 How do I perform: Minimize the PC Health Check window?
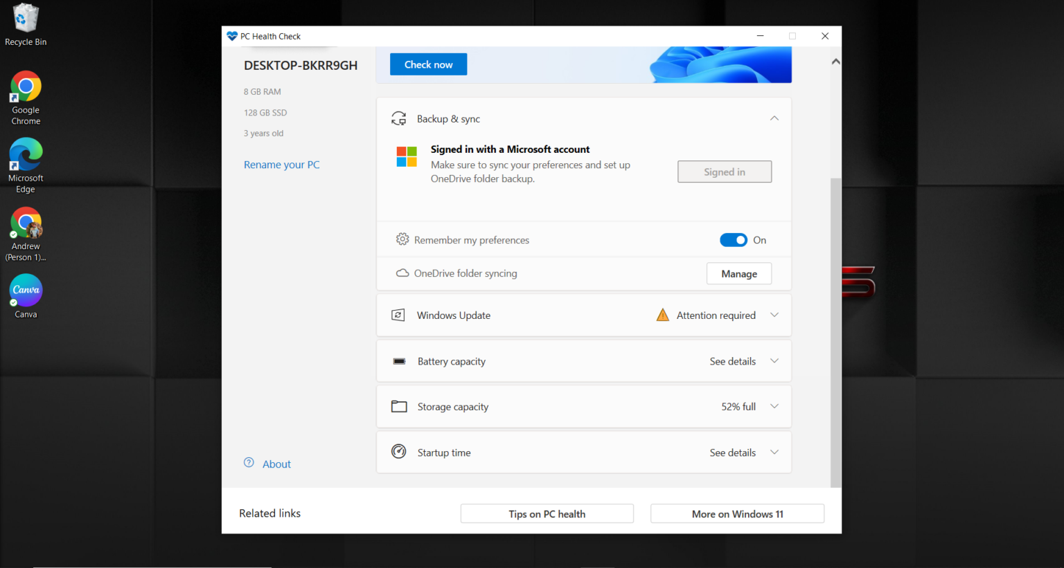pos(760,36)
